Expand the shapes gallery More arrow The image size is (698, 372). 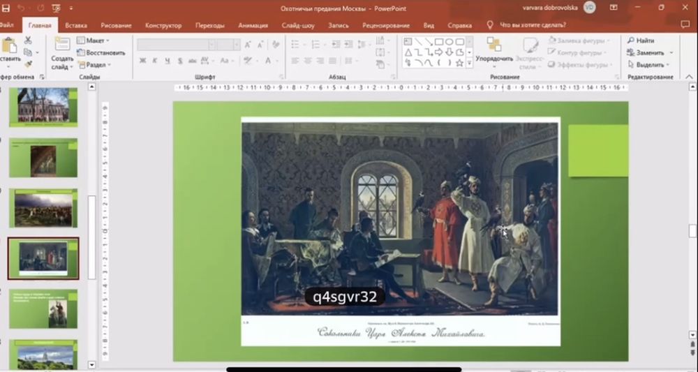[469, 64]
